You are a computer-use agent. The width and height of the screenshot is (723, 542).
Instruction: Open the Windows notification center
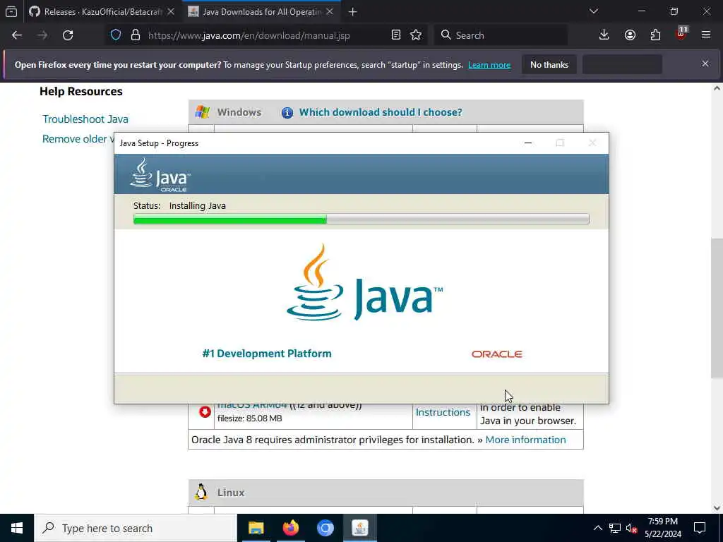pyautogui.click(x=700, y=528)
